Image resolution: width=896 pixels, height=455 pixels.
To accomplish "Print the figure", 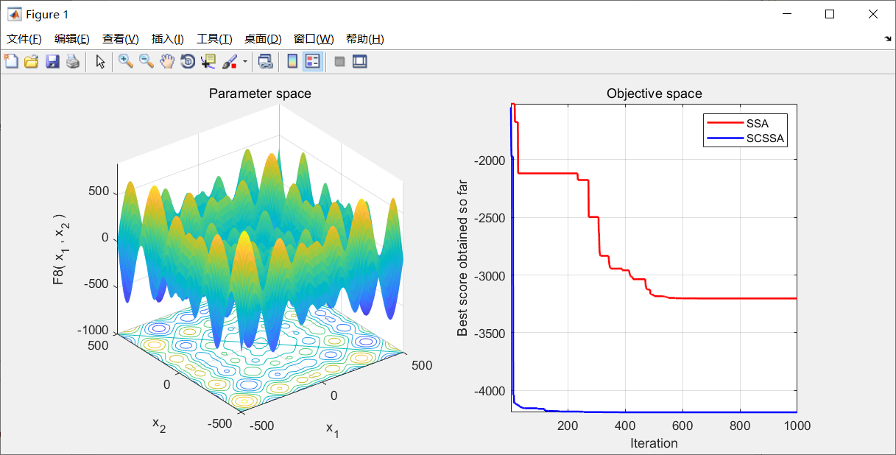I will click(x=71, y=62).
